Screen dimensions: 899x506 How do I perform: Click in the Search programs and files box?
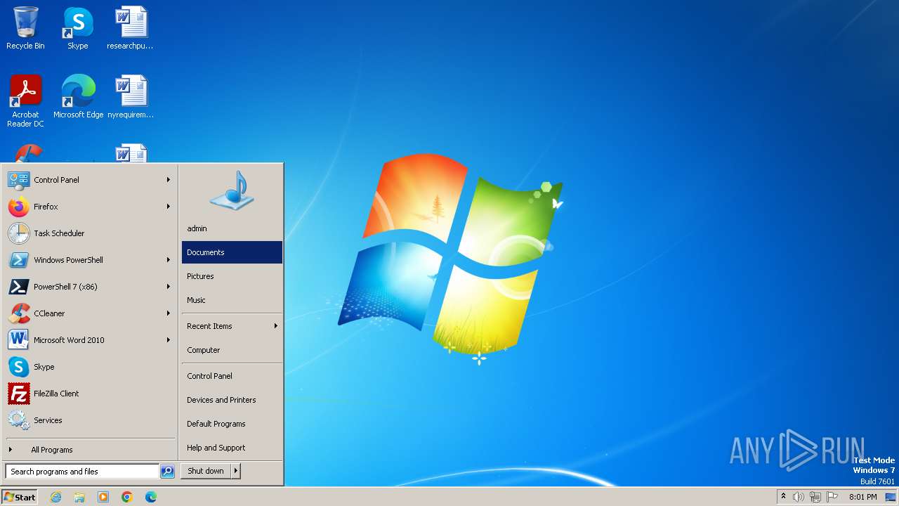pyautogui.click(x=82, y=472)
